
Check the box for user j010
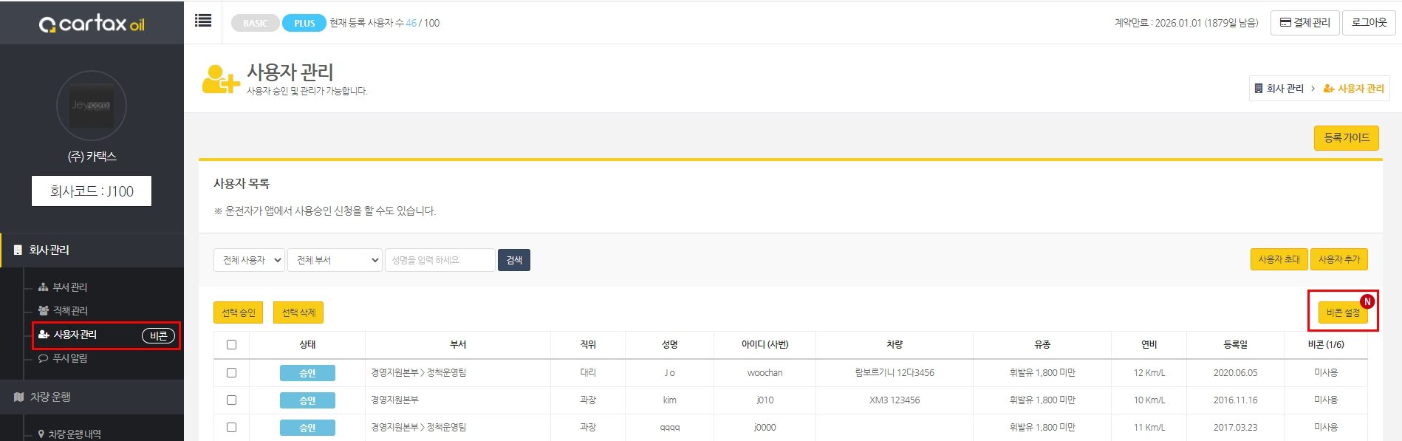pos(231,400)
